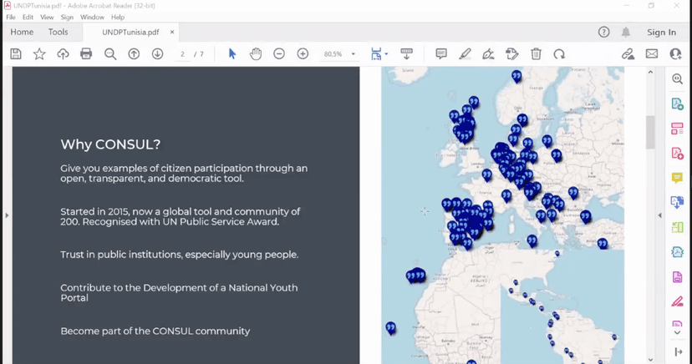Click the Export PDF tool in right pane

678,104
